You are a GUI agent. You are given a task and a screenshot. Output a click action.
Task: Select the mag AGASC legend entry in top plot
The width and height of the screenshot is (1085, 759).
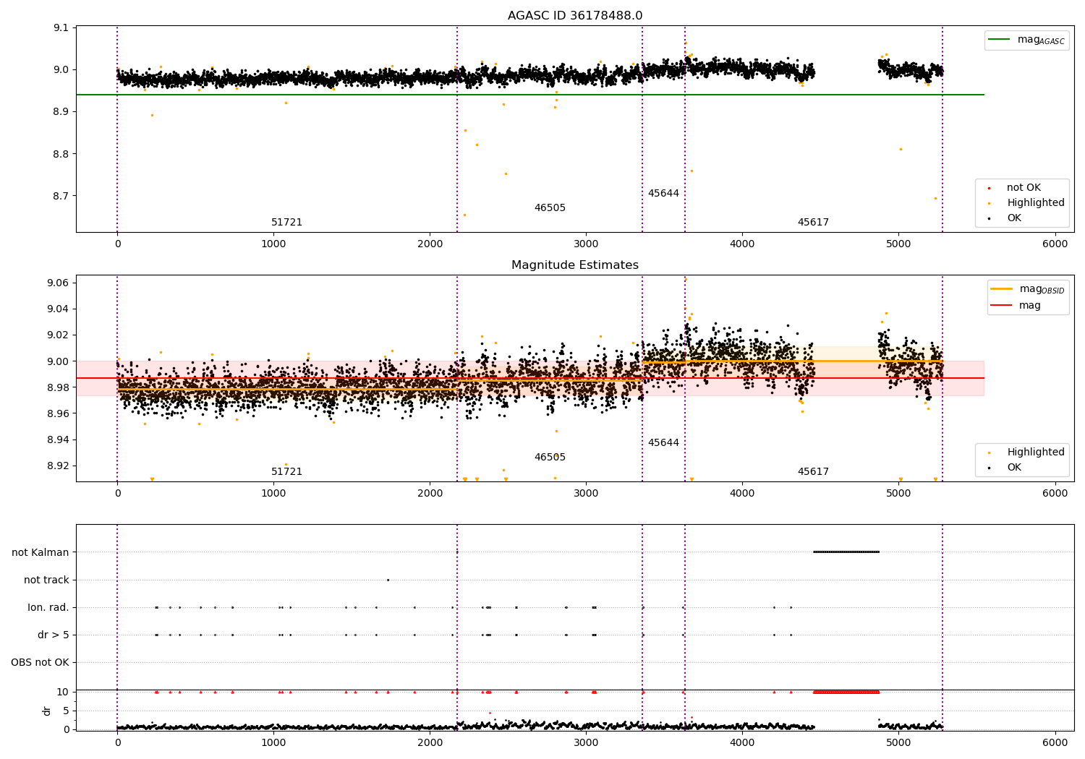(x=1027, y=40)
